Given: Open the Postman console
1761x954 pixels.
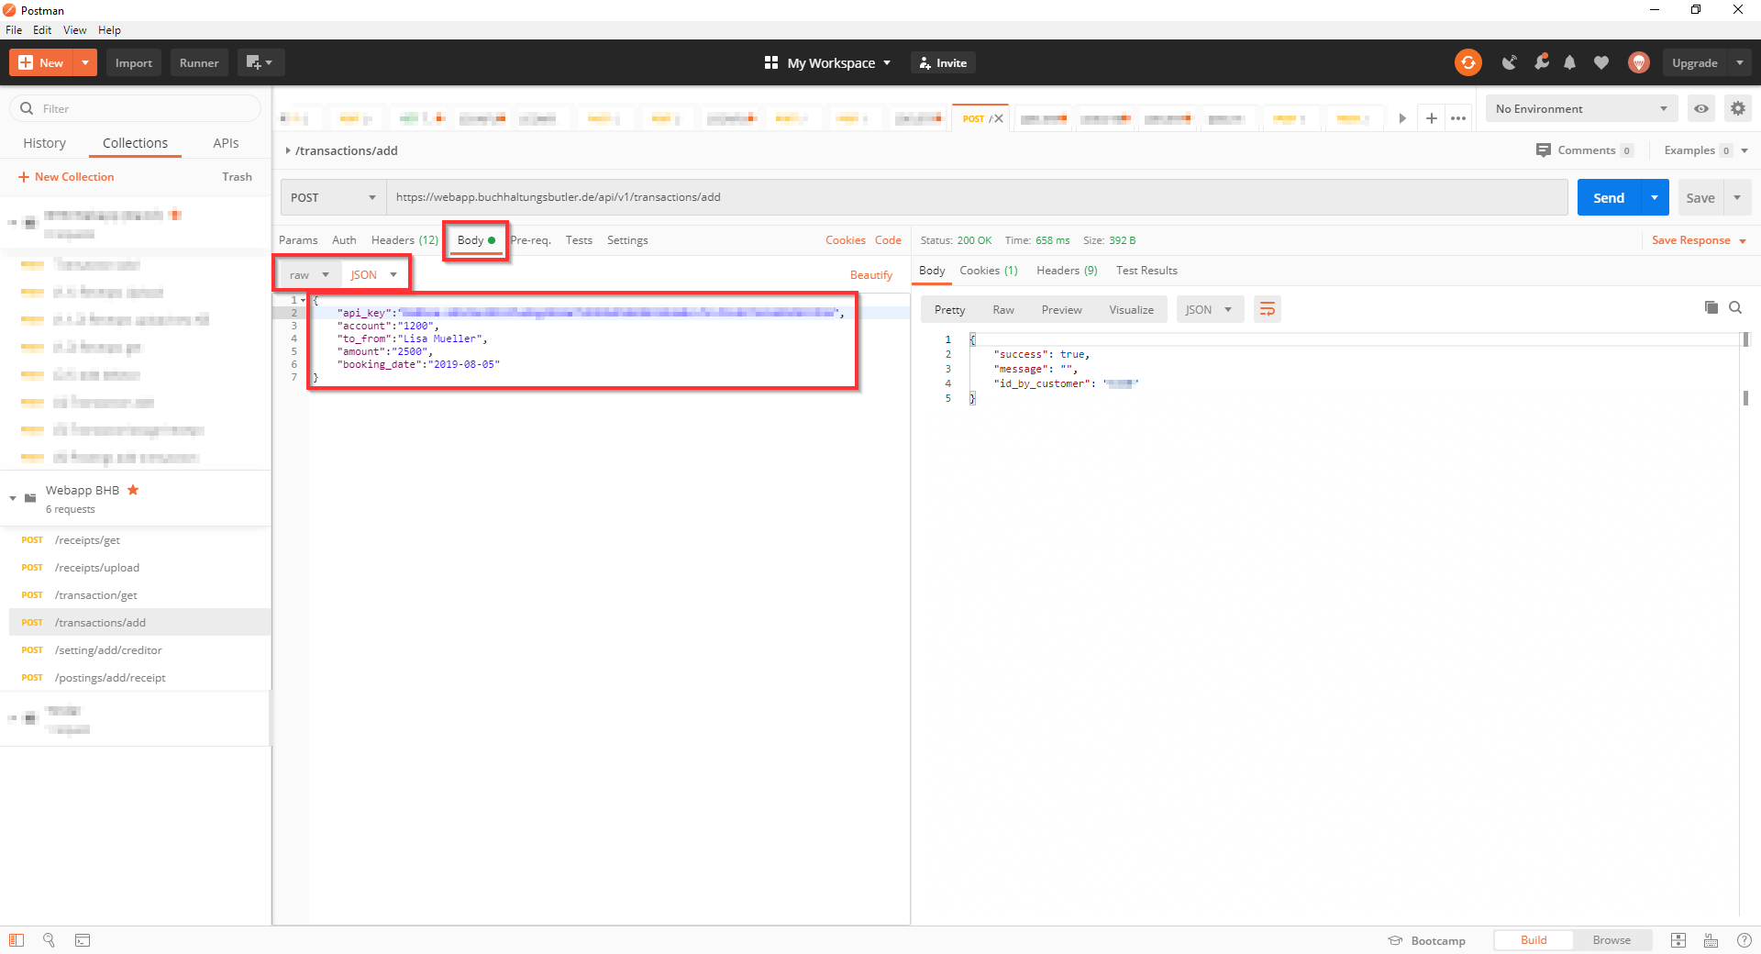Looking at the screenshot, I should coord(83,940).
